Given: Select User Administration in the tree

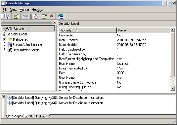Looking at the screenshot, I should tap(26, 50).
